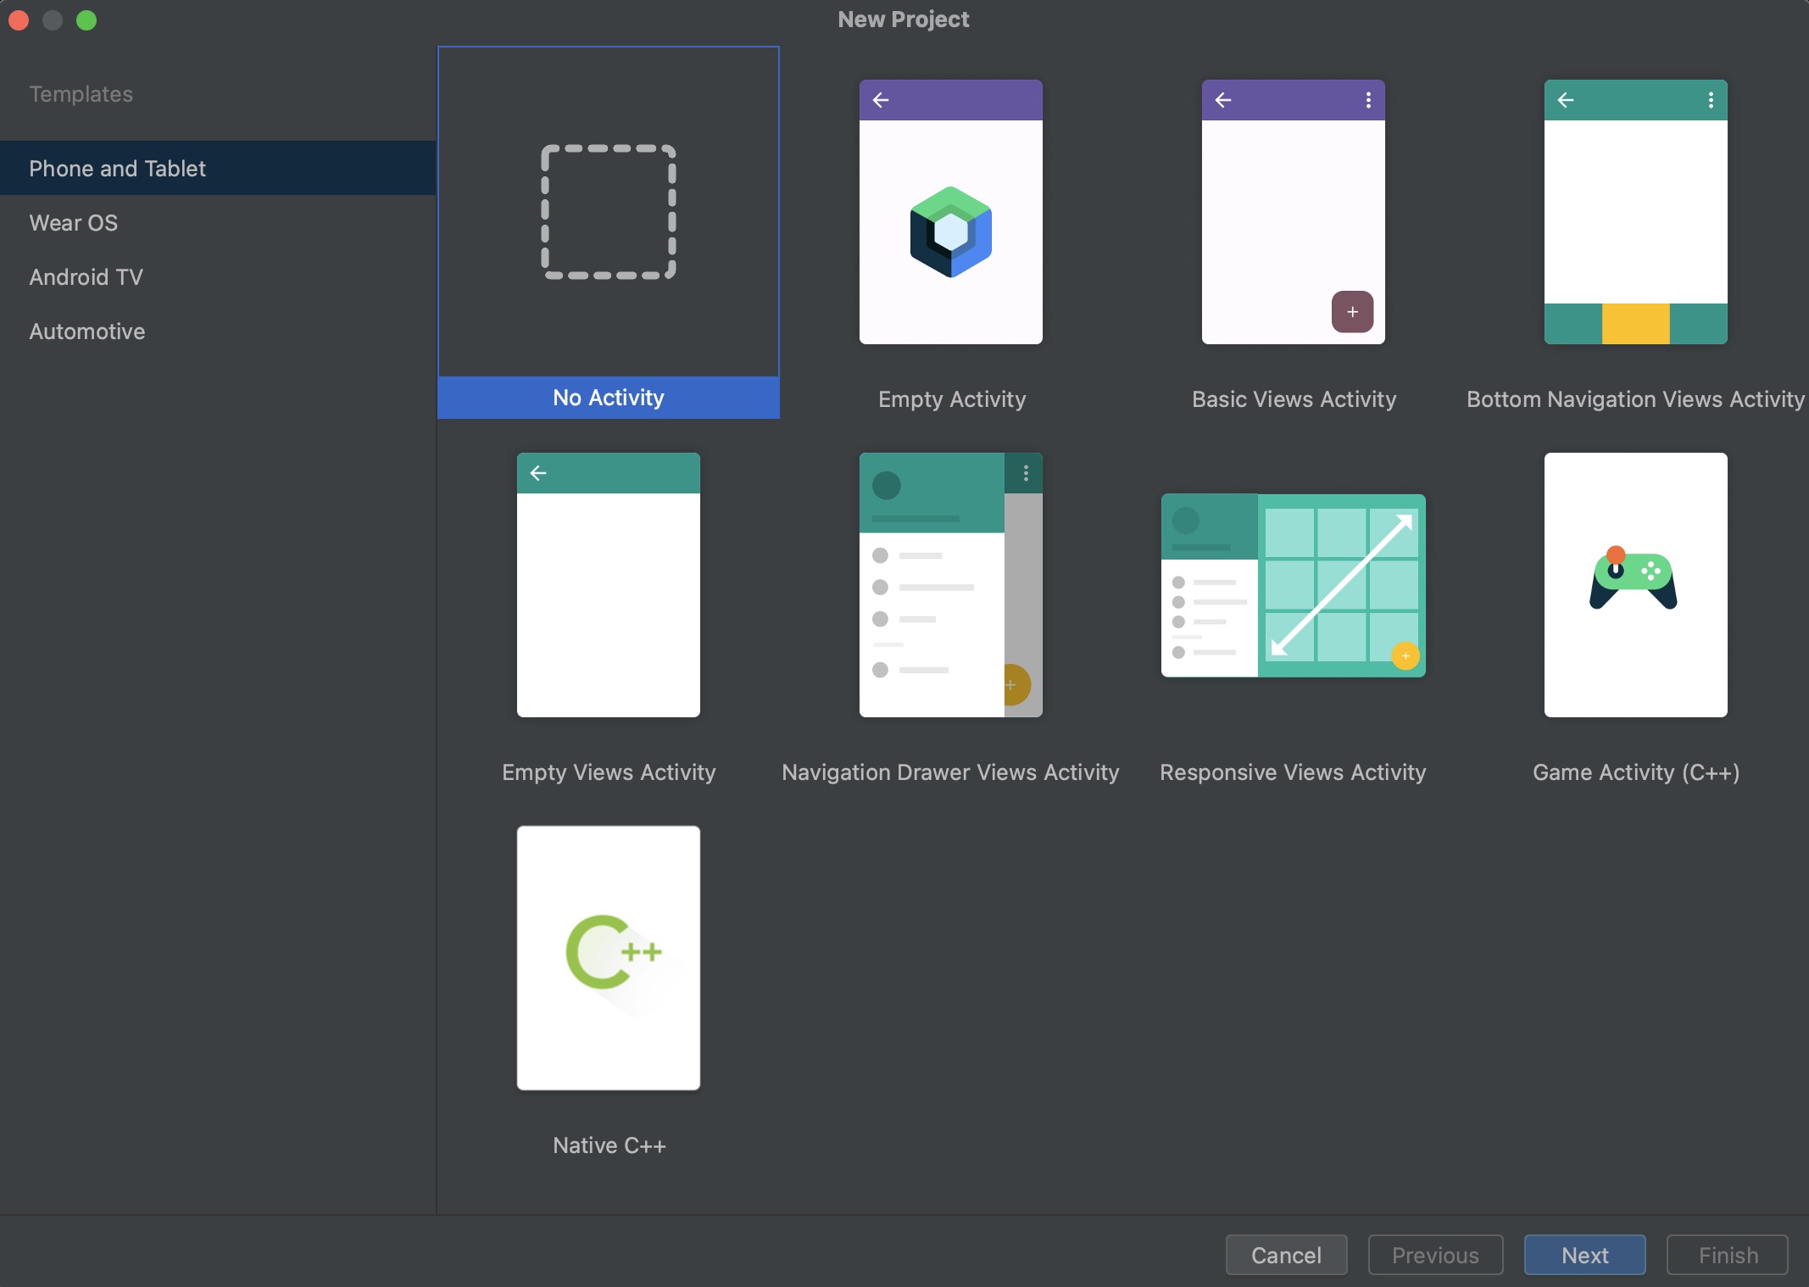Screen dimensions: 1809x1287
Task: Click the green window zoom button
Action: (x=86, y=20)
